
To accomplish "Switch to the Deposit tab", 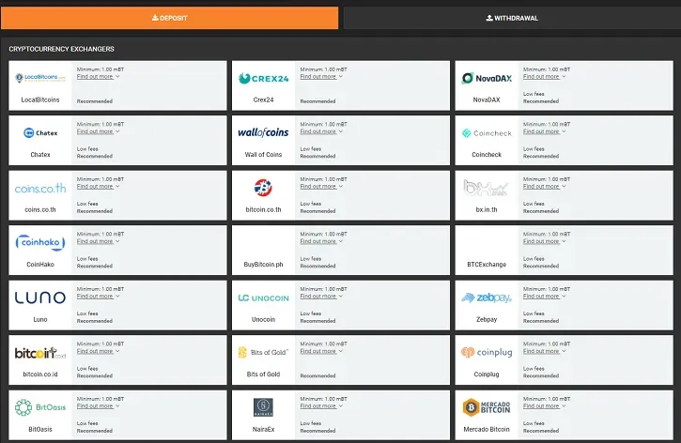I will [x=170, y=18].
